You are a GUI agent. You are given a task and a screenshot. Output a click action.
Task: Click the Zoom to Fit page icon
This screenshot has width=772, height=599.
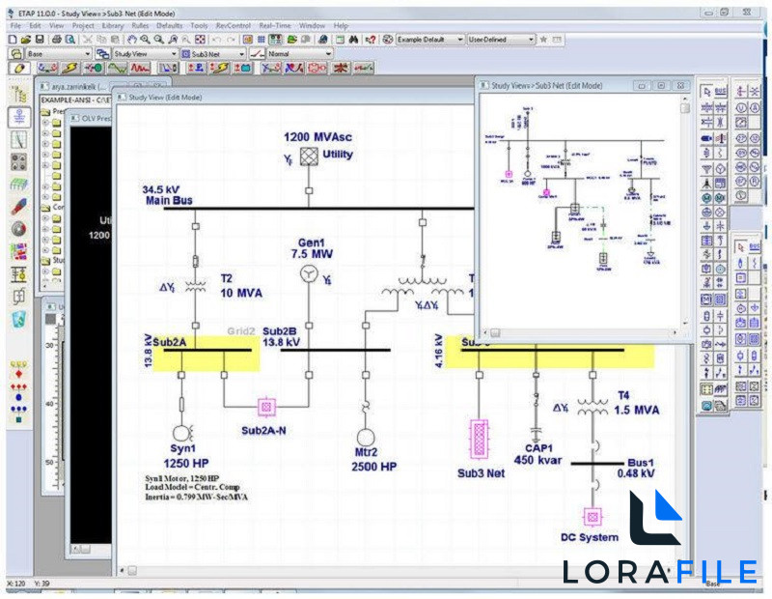tap(200, 39)
